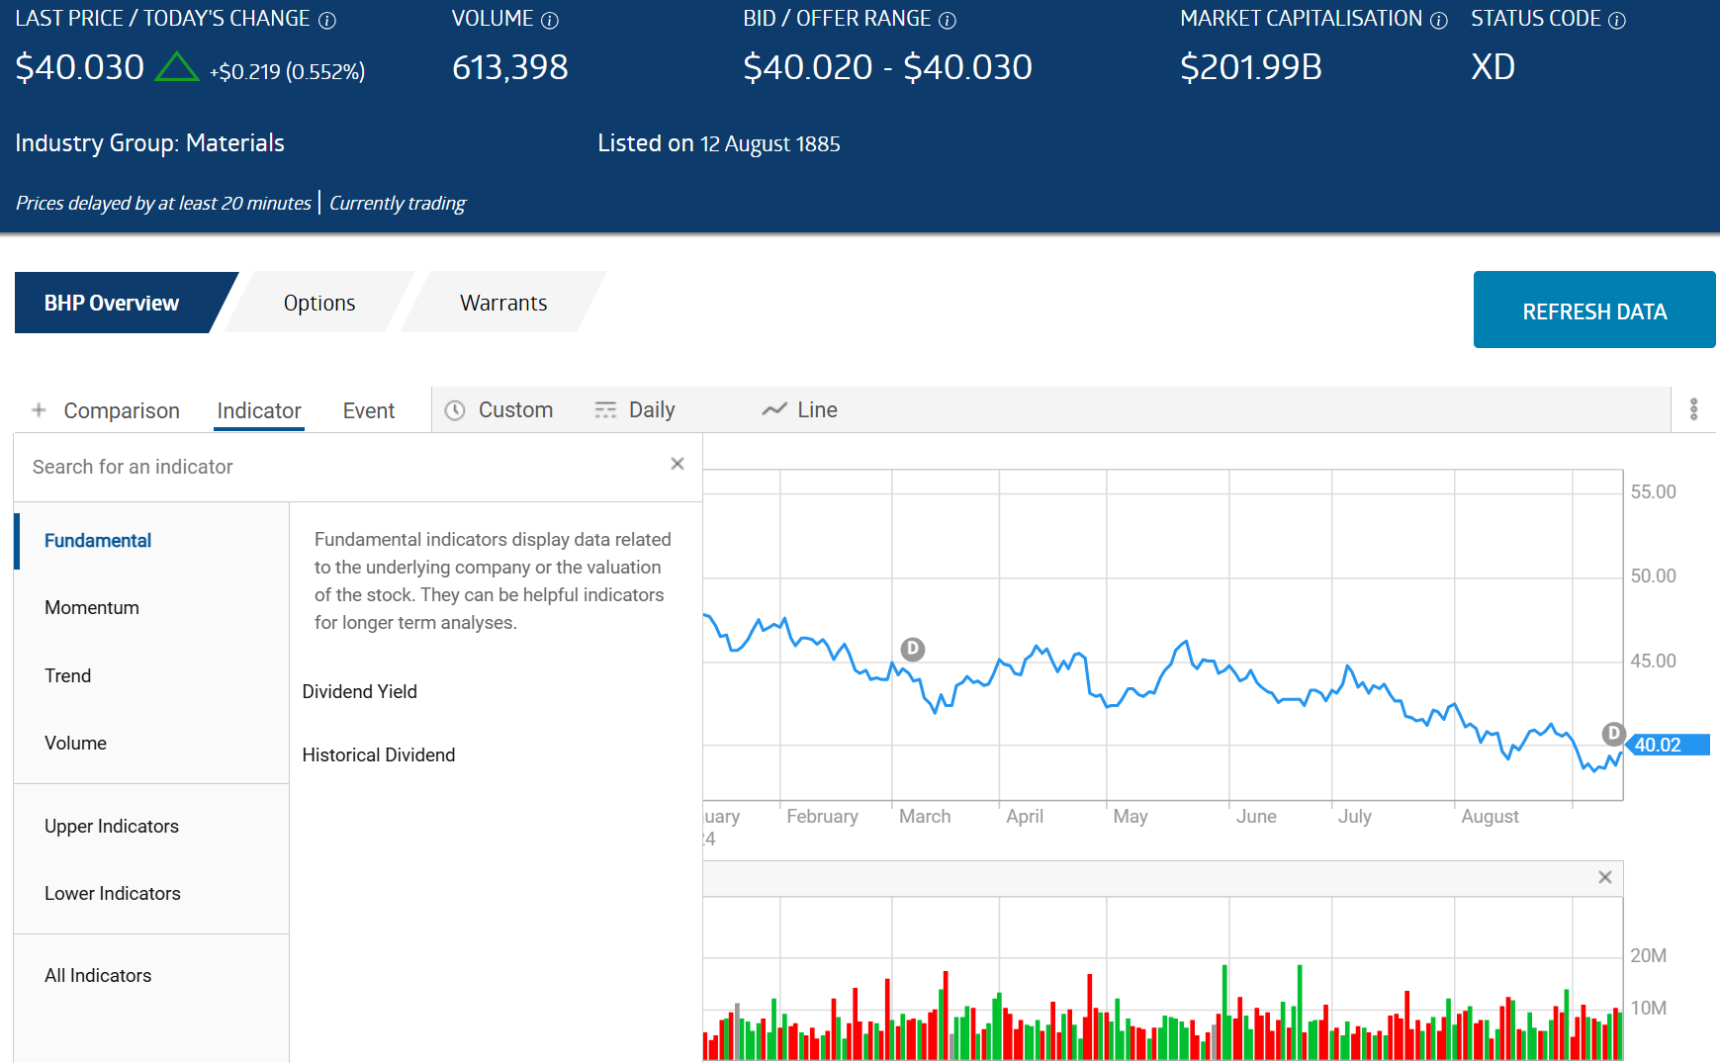Click the clock icon next to Custom
Viewport: 1720px width, 1063px height.
tap(455, 410)
